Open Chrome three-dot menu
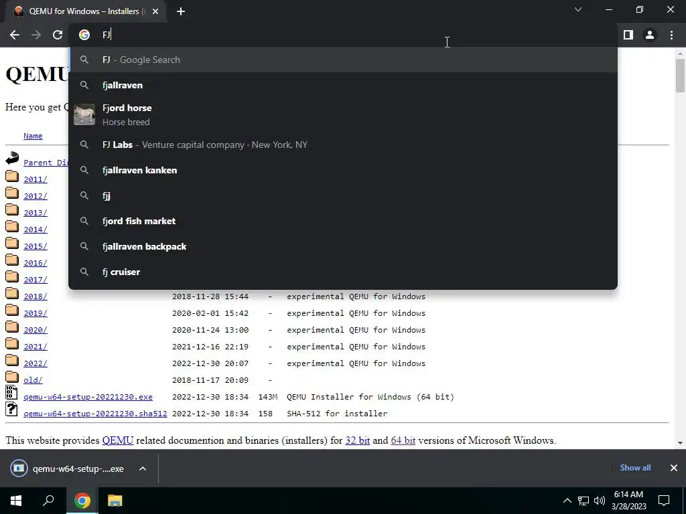 [671, 35]
